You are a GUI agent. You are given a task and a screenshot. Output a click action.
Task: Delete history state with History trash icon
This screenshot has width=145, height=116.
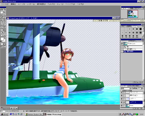pos(141,82)
